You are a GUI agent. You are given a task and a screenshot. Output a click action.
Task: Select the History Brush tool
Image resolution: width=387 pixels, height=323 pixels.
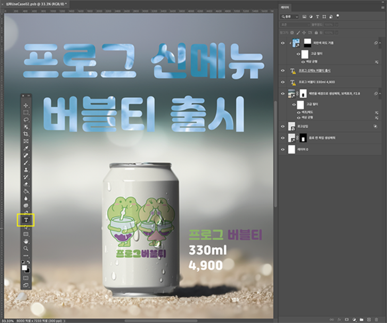[x=26, y=177]
